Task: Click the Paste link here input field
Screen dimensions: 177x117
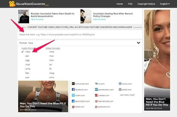Action: (80, 34)
